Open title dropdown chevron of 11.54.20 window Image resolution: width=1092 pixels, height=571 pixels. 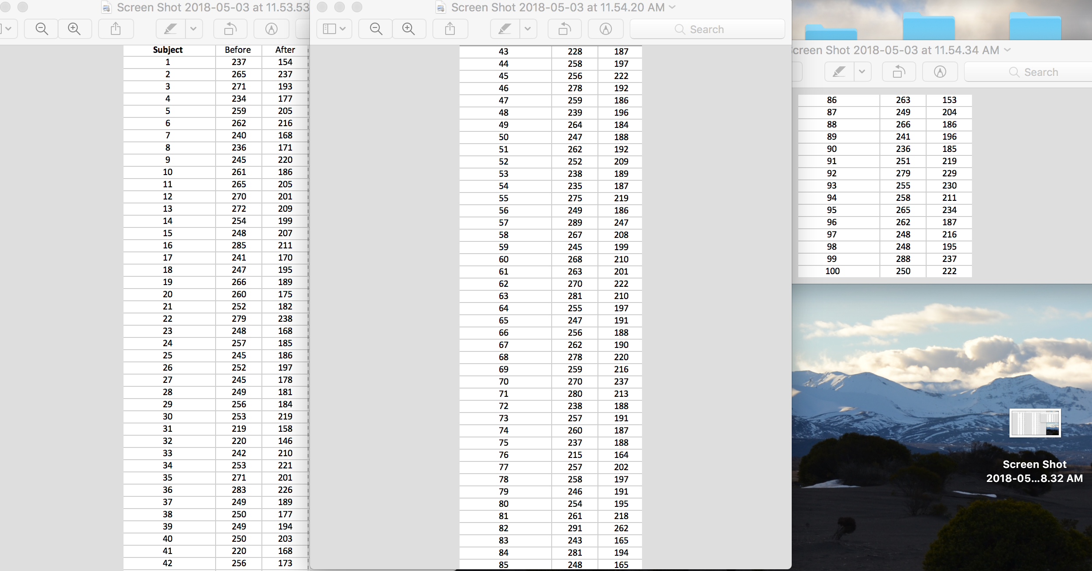(672, 7)
